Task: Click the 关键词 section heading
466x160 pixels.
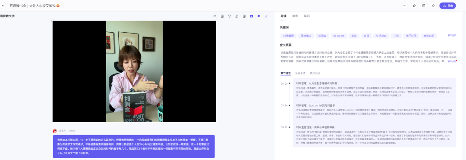Action: pyautogui.click(x=284, y=27)
